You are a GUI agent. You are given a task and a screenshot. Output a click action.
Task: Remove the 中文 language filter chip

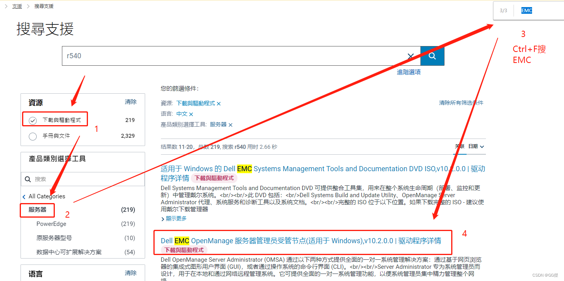click(x=191, y=114)
